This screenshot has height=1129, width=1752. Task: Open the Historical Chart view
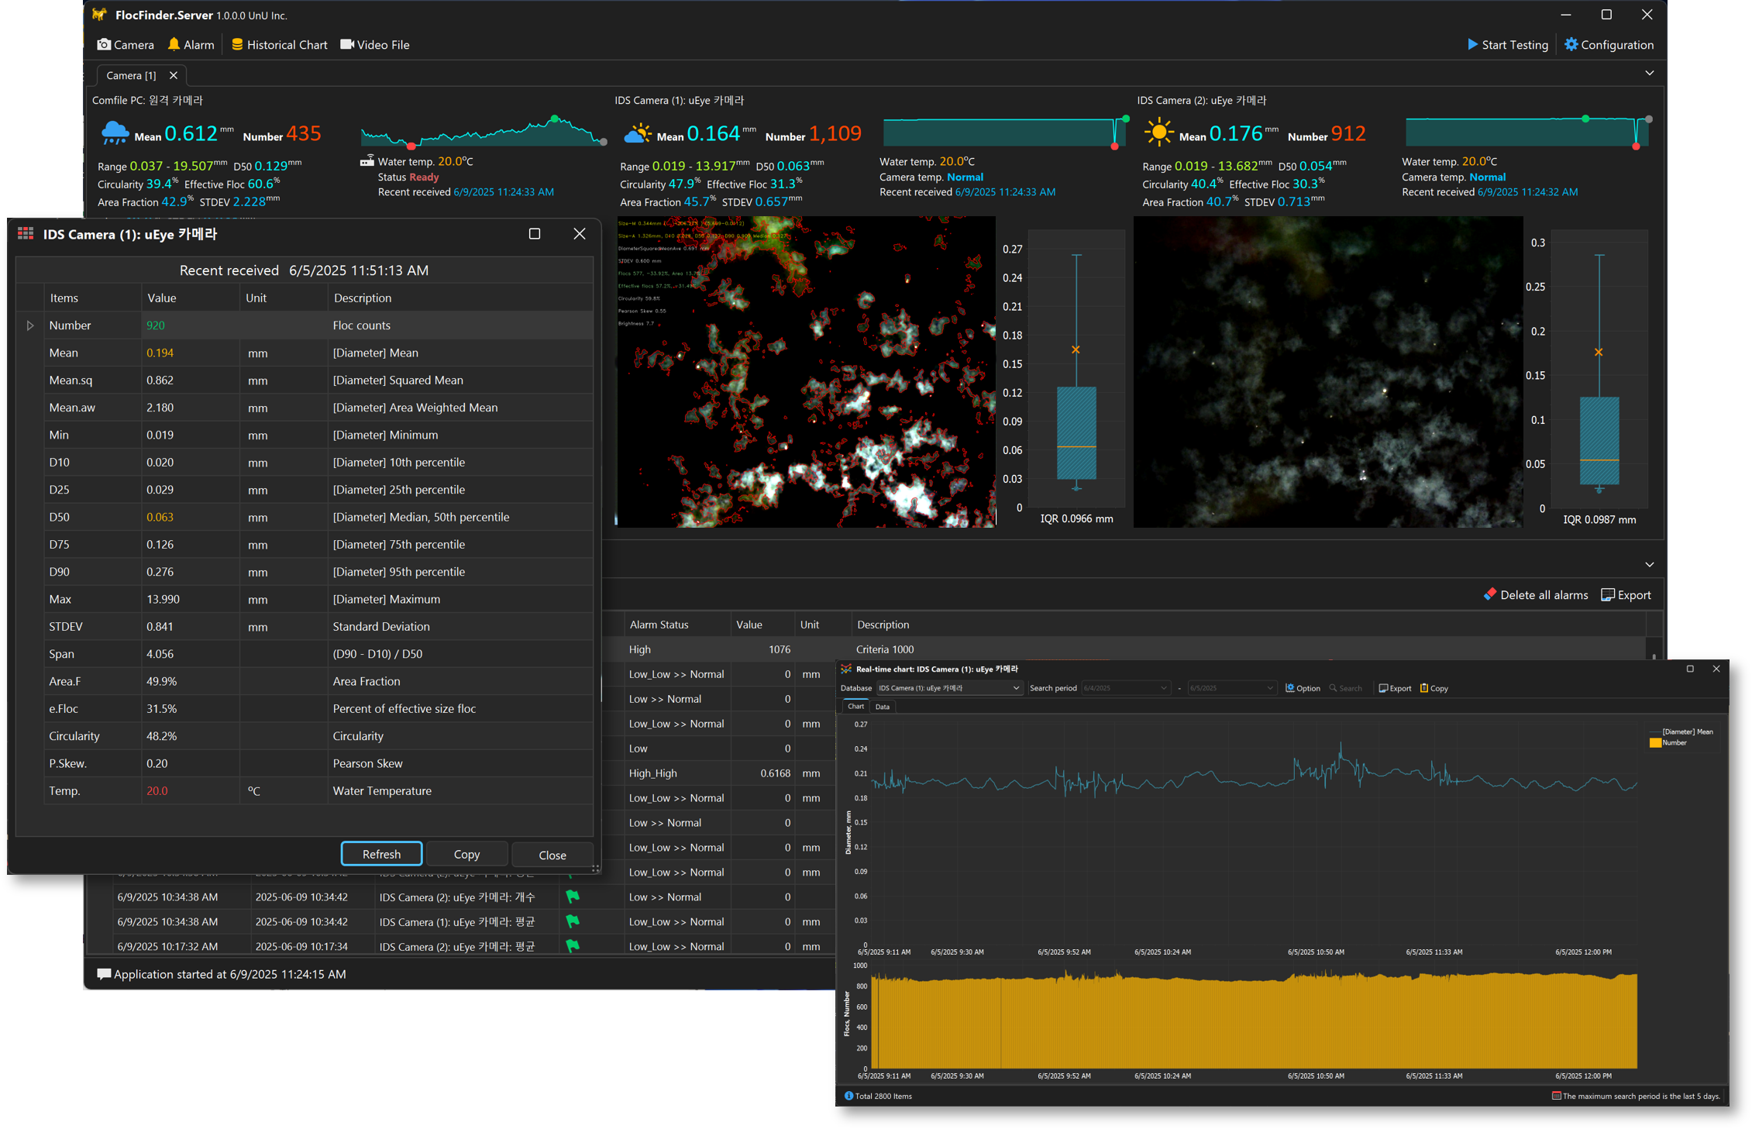coord(280,45)
